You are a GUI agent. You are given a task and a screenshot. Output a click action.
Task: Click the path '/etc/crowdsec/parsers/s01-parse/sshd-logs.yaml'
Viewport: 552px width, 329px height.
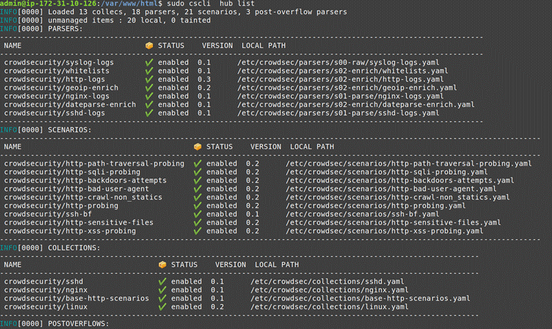coord(338,113)
